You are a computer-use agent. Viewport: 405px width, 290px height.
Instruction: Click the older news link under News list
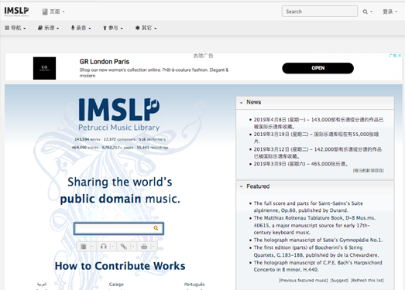click(x=369, y=171)
